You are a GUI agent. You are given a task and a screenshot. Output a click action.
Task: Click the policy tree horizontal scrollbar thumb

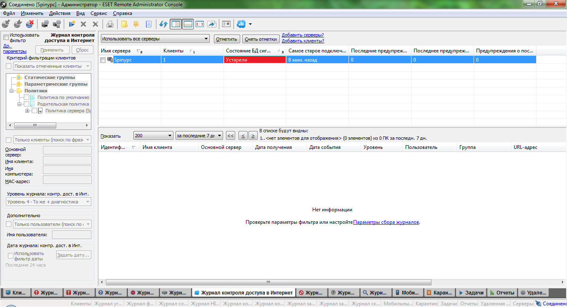click(35, 125)
